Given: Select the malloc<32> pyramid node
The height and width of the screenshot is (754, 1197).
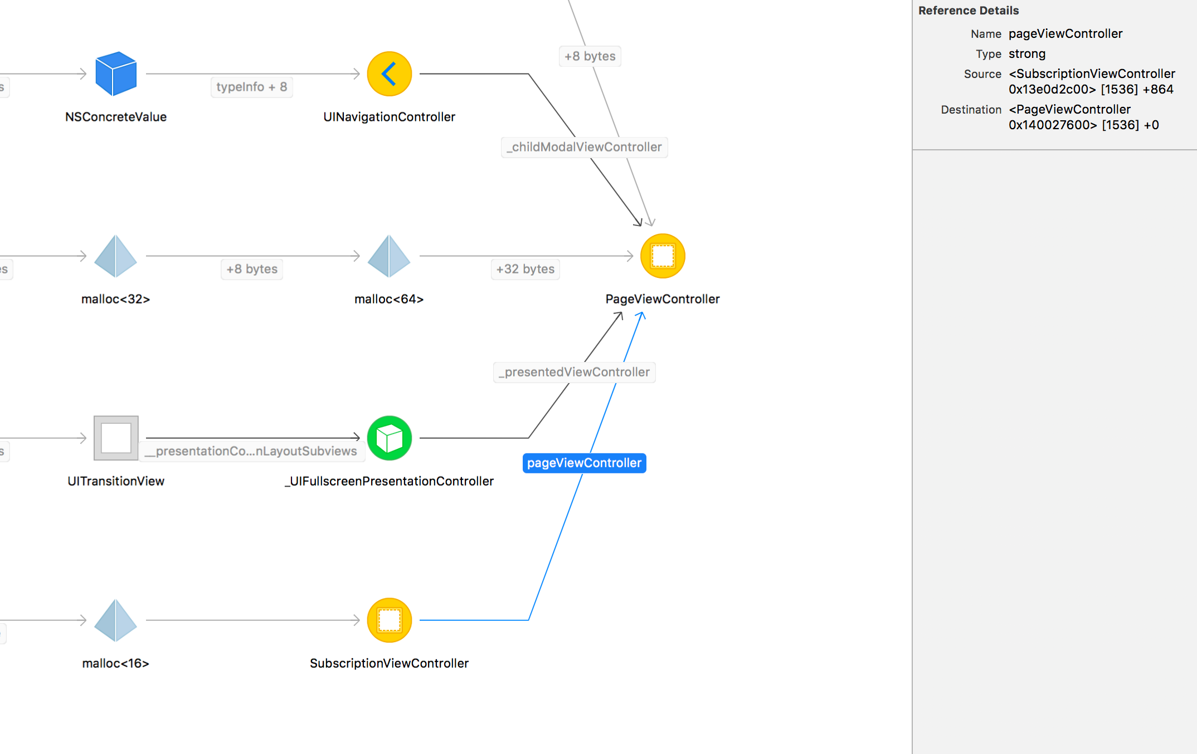Looking at the screenshot, I should point(116,256).
